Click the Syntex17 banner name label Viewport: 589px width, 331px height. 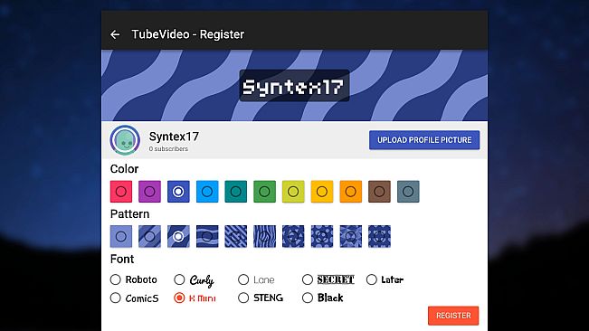pyautogui.click(x=294, y=86)
